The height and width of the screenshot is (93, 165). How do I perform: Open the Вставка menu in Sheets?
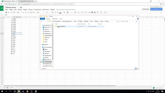[x=20, y=10]
